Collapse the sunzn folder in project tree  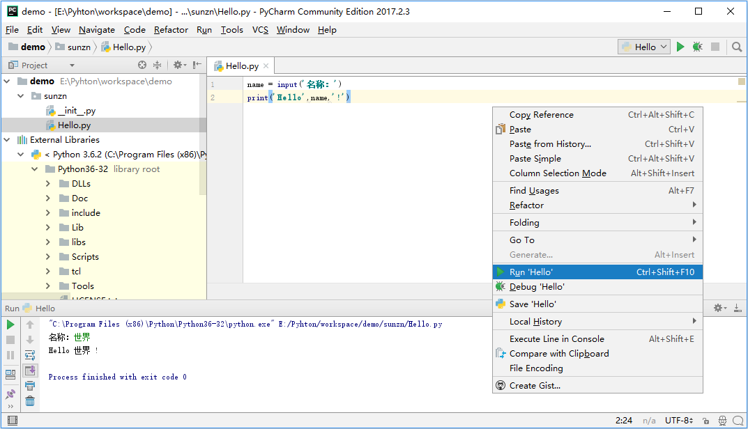pyautogui.click(x=20, y=96)
